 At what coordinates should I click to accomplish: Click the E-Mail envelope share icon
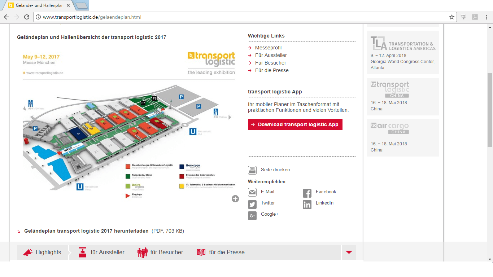coord(252,192)
